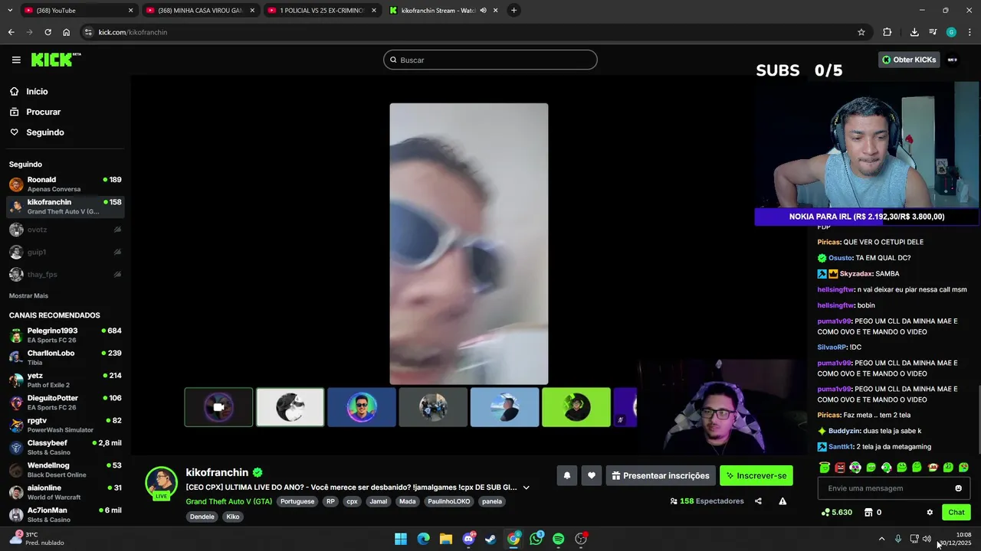Toggle the follow heart button

(591, 475)
